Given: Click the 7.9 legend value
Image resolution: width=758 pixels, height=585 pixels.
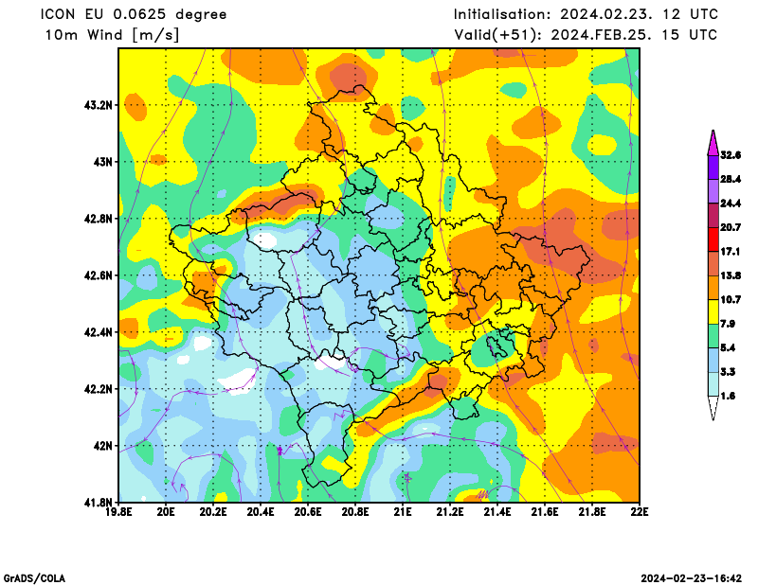Looking at the screenshot, I should pyautogui.click(x=728, y=324).
